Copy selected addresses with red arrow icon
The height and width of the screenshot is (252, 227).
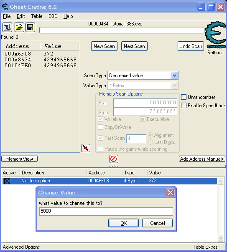tap(86, 148)
